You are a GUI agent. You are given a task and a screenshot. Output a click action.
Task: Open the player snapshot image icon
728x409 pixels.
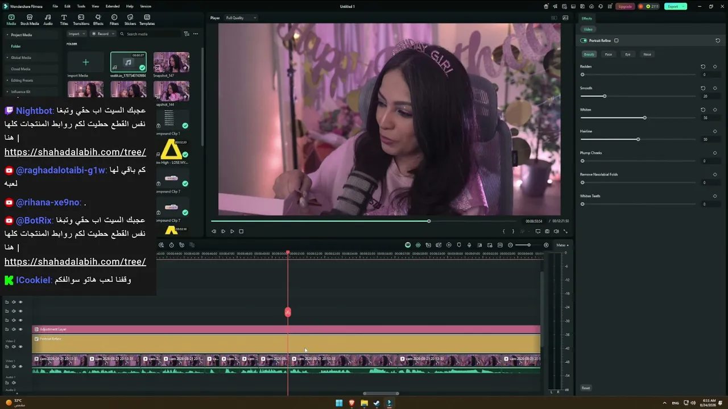(x=565, y=18)
